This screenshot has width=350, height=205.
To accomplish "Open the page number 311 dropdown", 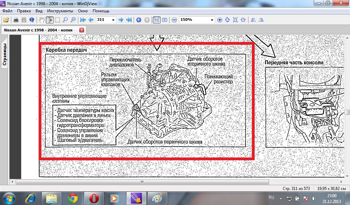I will [x=113, y=20].
